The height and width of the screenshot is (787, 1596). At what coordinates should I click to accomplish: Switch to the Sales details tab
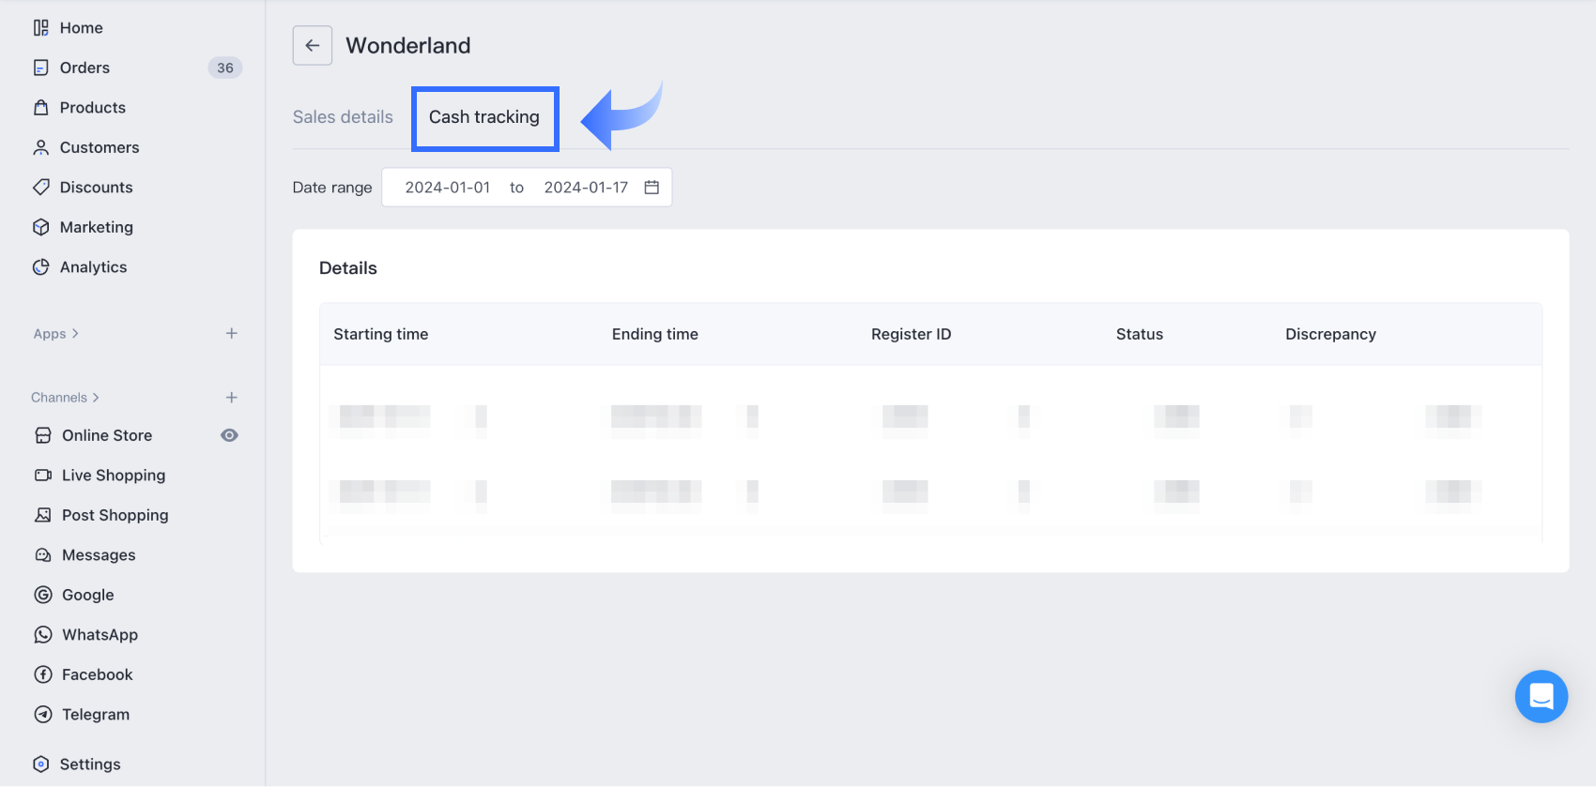[343, 117]
